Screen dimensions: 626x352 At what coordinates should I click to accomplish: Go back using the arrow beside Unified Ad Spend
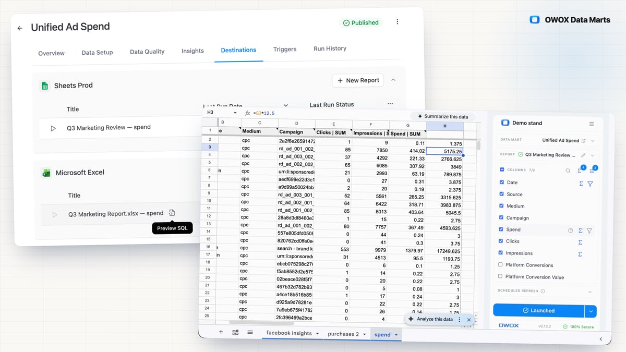(x=20, y=28)
